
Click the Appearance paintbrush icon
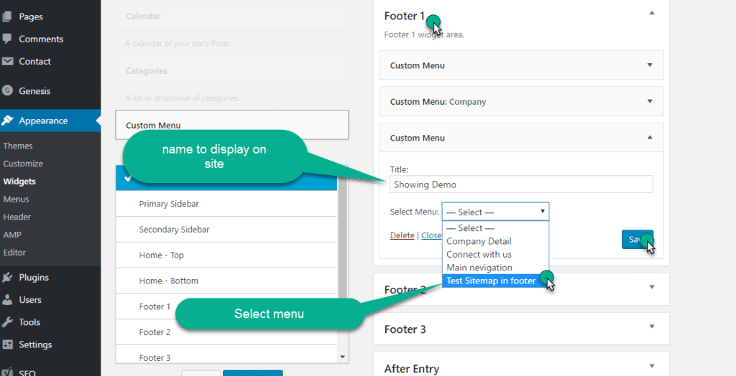pos(7,121)
